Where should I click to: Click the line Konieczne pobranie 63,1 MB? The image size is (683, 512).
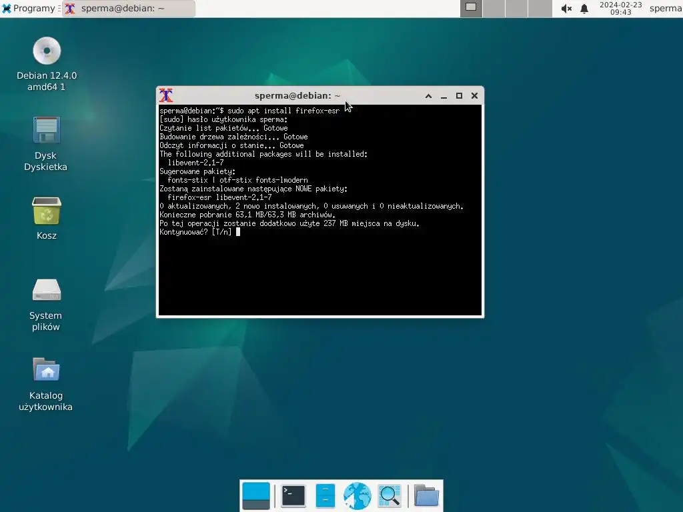247,215
